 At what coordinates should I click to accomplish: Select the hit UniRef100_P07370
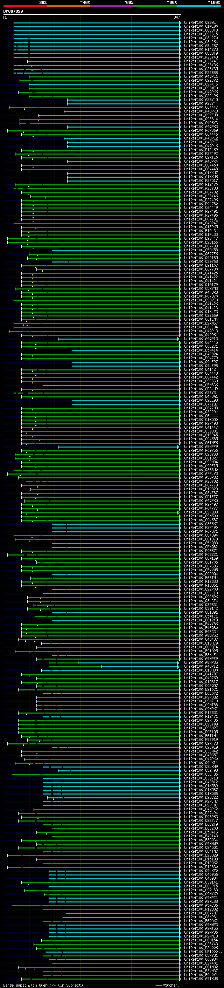pos(201,297)
